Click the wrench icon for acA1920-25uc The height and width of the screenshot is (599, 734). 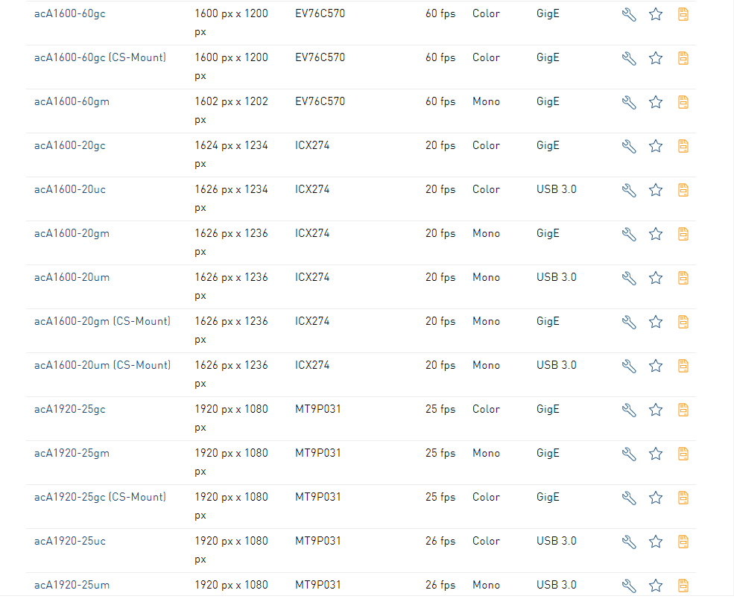click(629, 542)
